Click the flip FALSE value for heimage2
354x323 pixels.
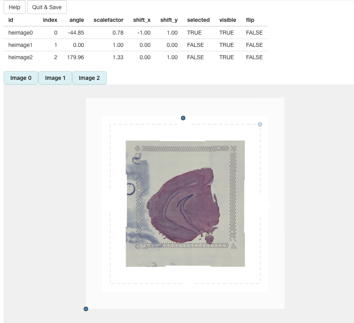click(254, 57)
